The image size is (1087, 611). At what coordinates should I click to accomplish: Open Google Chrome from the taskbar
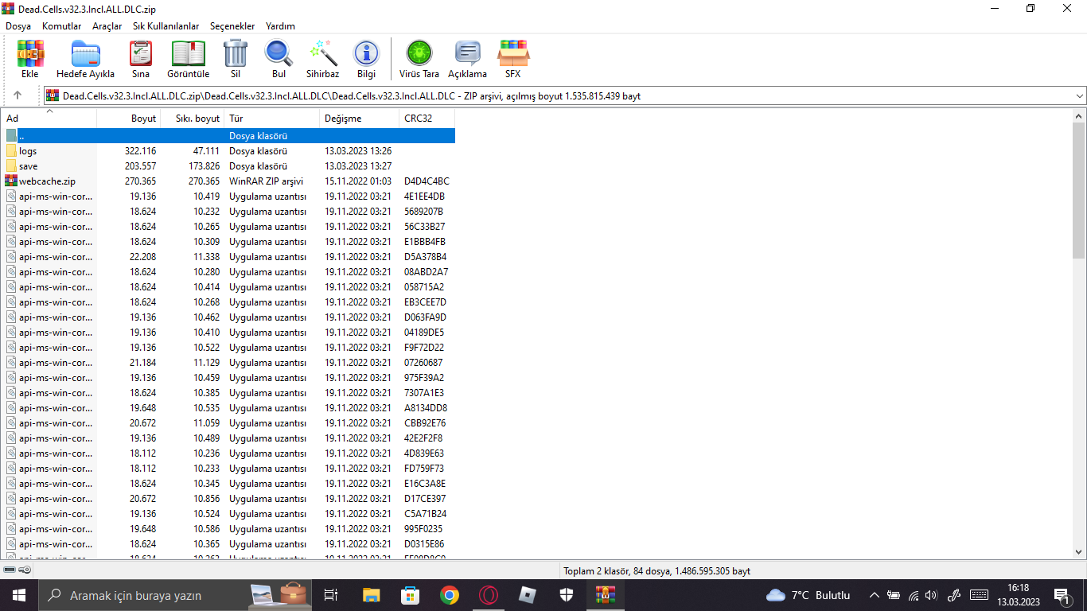[x=450, y=595]
